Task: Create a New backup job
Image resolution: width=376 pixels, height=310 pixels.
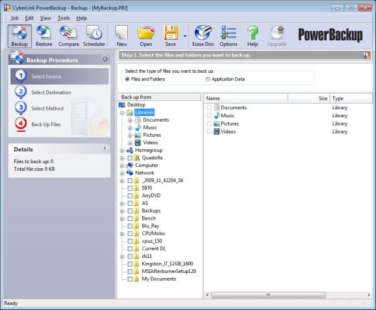Action: (x=122, y=36)
